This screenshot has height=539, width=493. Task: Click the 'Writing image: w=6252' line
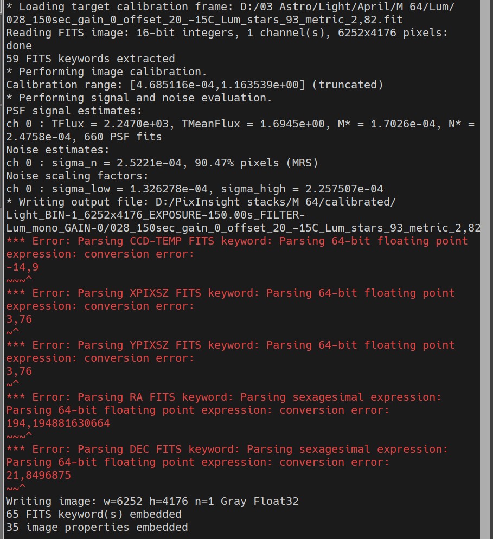[152, 501]
